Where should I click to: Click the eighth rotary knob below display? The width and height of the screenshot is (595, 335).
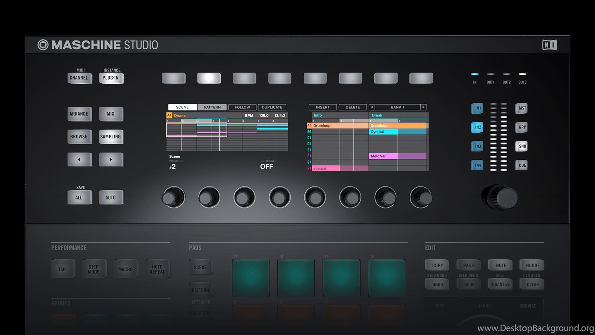coord(421,197)
